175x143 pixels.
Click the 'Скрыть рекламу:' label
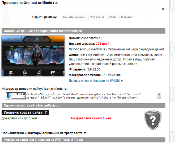click(x=45, y=17)
